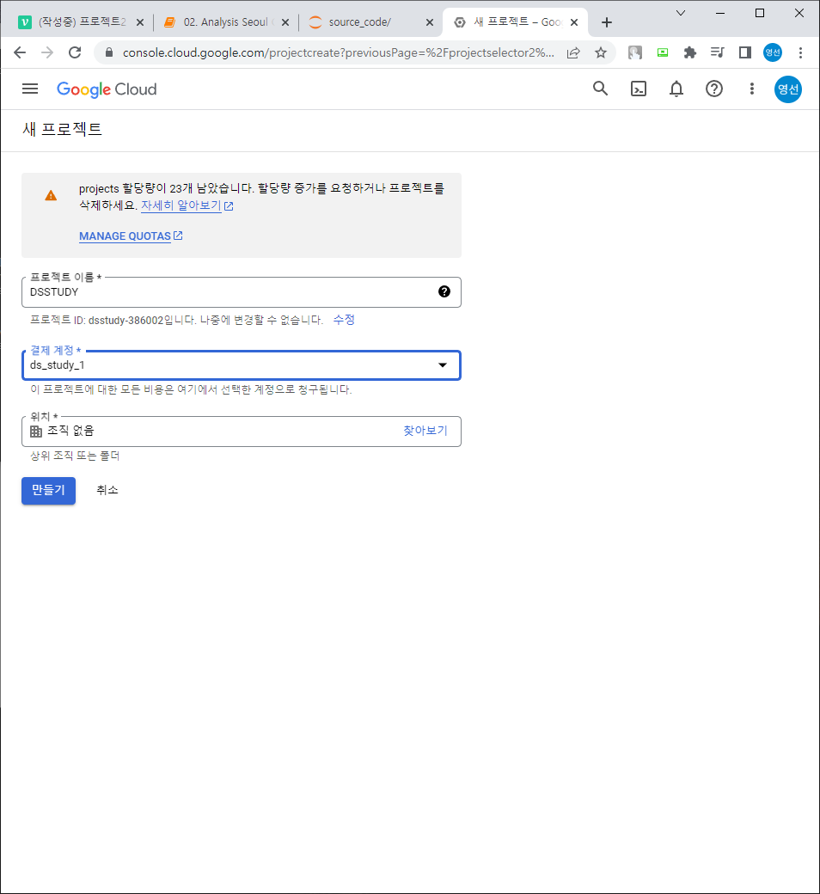Open the help question mark menu
Viewport: 820px width, 894px height.
click(x=714, y=89)
